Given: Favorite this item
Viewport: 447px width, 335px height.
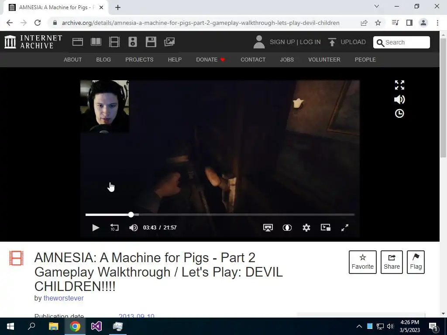Looking at the screenshot, I should pyautogui.click(x=363, y=262).
